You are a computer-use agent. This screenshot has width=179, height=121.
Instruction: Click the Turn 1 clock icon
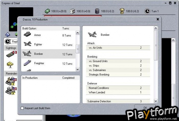pos(147,11)
